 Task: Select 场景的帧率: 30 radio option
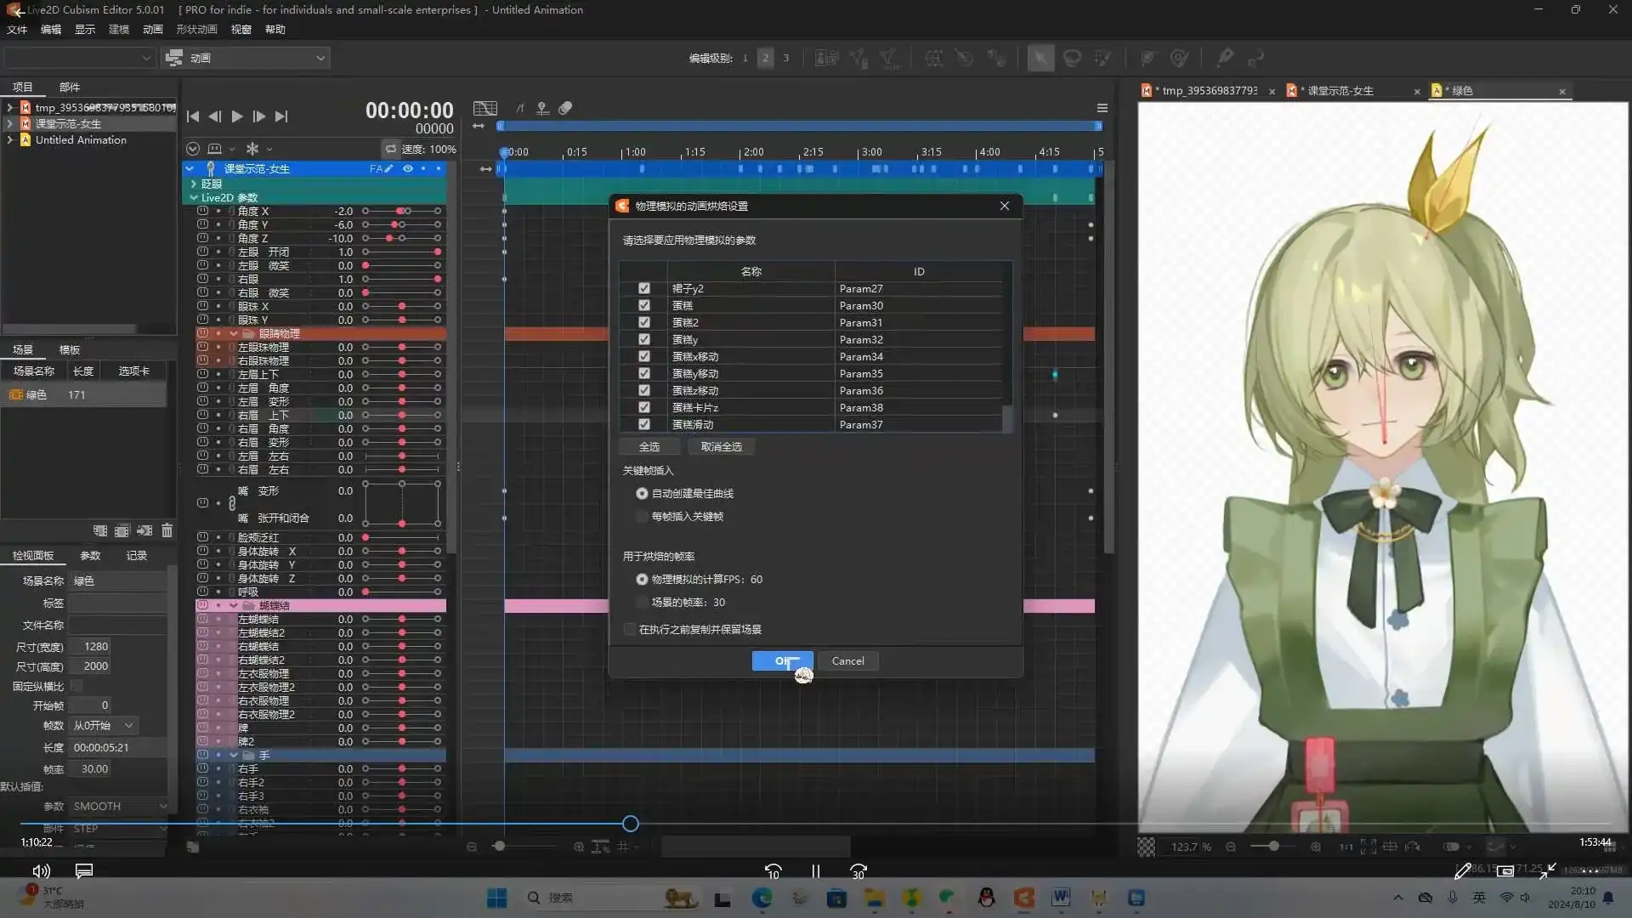(x=642, y=602)
